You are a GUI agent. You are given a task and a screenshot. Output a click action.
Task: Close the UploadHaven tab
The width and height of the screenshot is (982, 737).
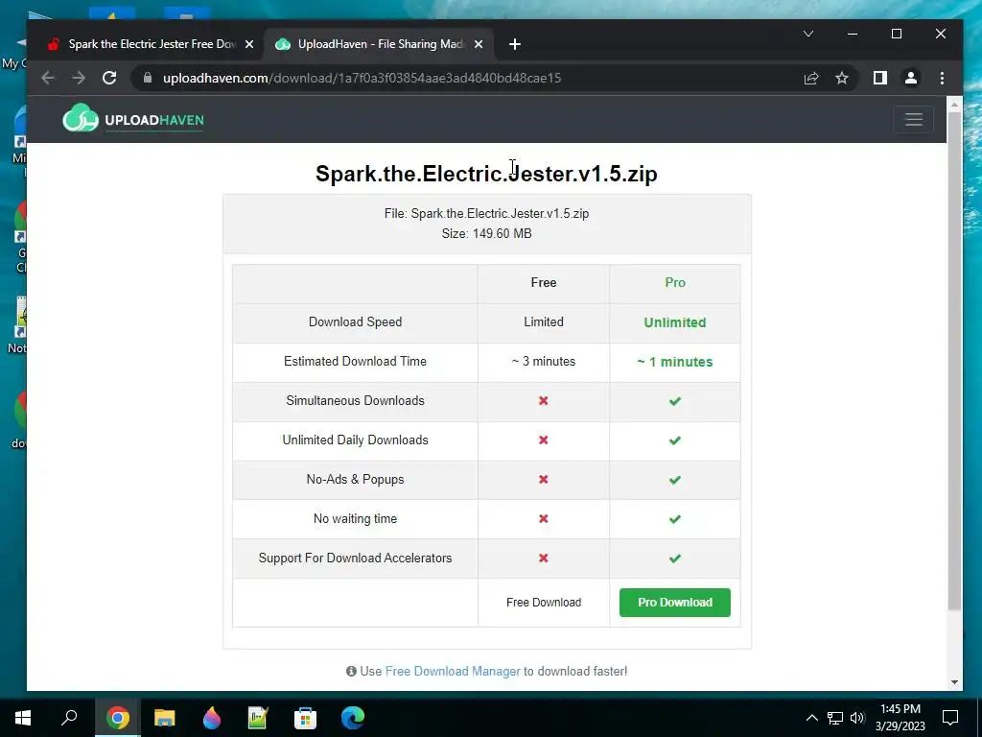click(x=479, y=44)
